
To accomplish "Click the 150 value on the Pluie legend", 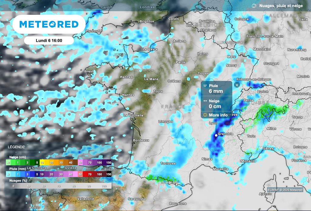I will click(x=108, y=174).
